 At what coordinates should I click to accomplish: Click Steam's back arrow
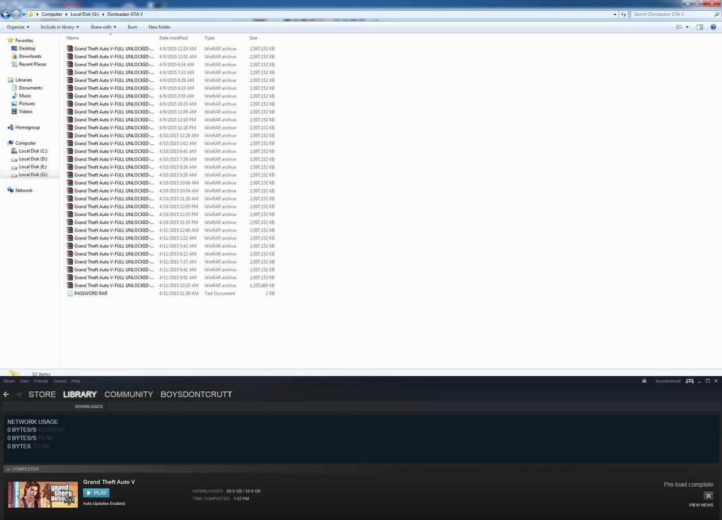click(6, 394)
